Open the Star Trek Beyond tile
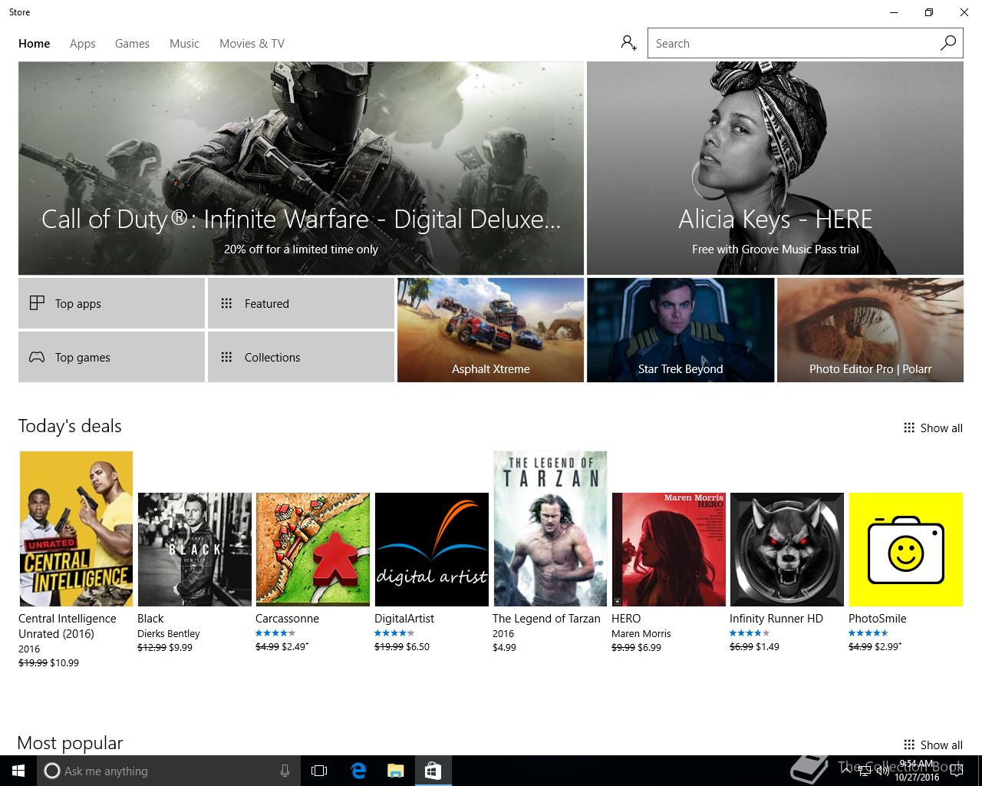This screenshot has width=982, height=786. pos(680,330)
